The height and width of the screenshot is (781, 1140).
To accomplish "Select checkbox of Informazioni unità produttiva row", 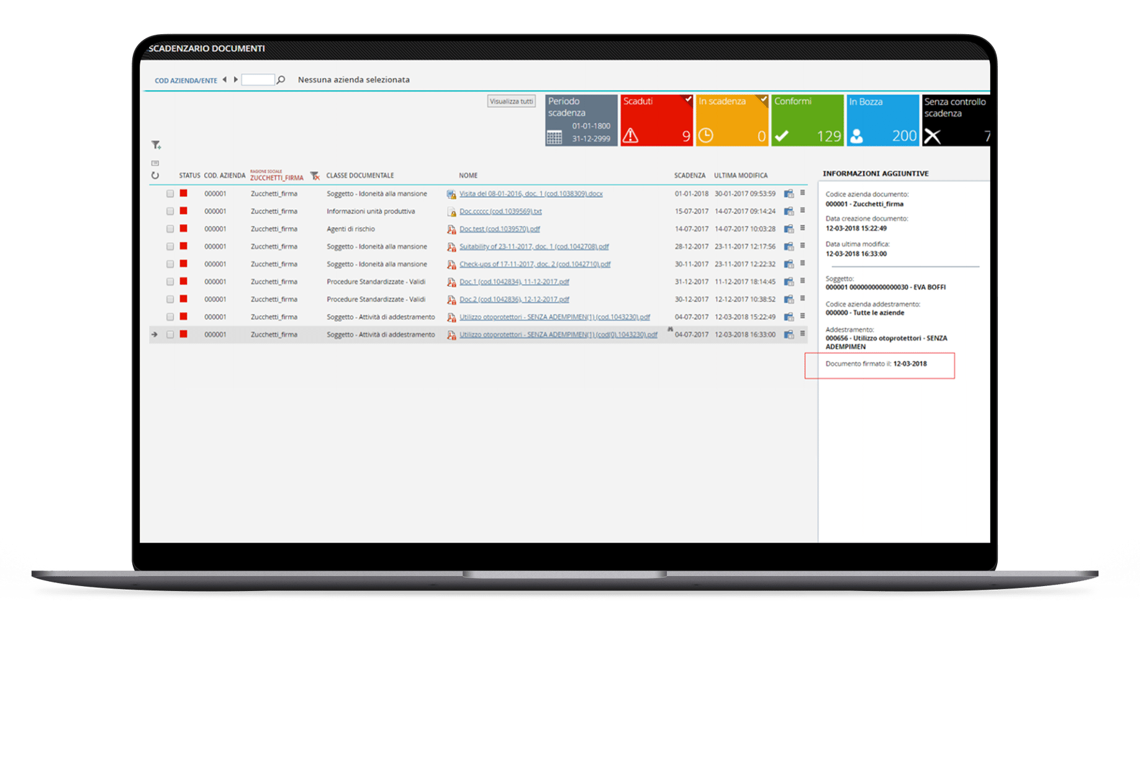I will (x=170, y=212).
